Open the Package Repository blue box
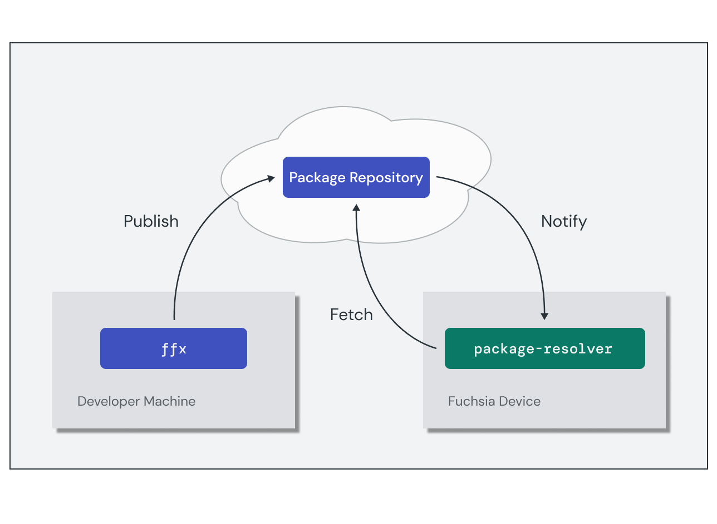 [356, 177]
